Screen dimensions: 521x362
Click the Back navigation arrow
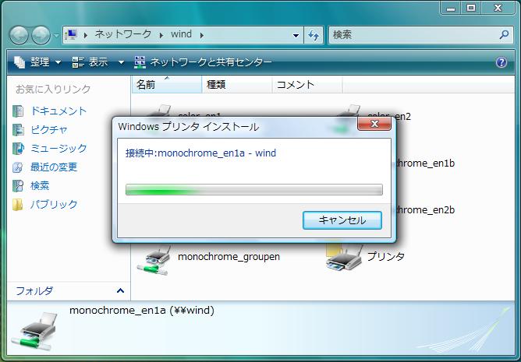[x=19, y=35]
